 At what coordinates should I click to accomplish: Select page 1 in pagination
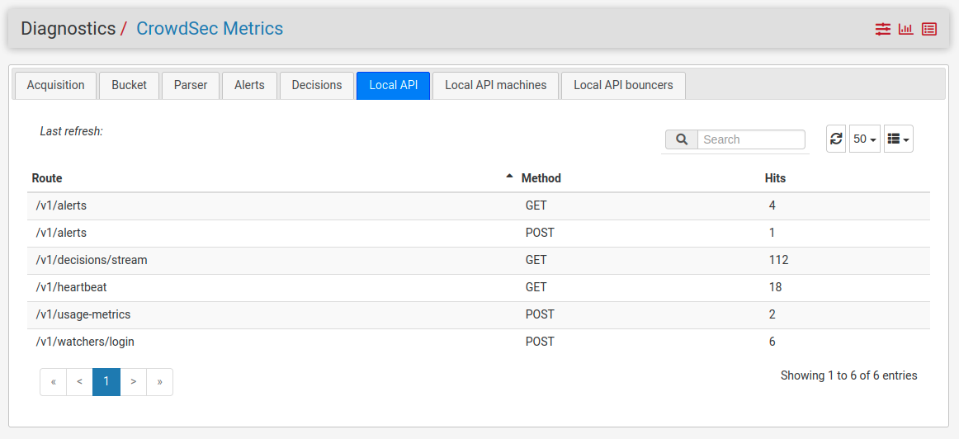(106, 382)
